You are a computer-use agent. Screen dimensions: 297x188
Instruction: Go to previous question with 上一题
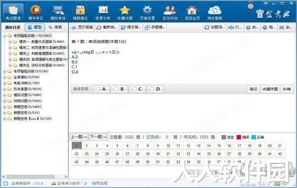pos(79,137)
